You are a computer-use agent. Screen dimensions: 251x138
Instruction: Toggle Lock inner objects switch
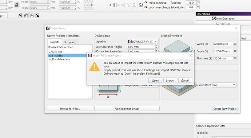(x=146, y=7)
